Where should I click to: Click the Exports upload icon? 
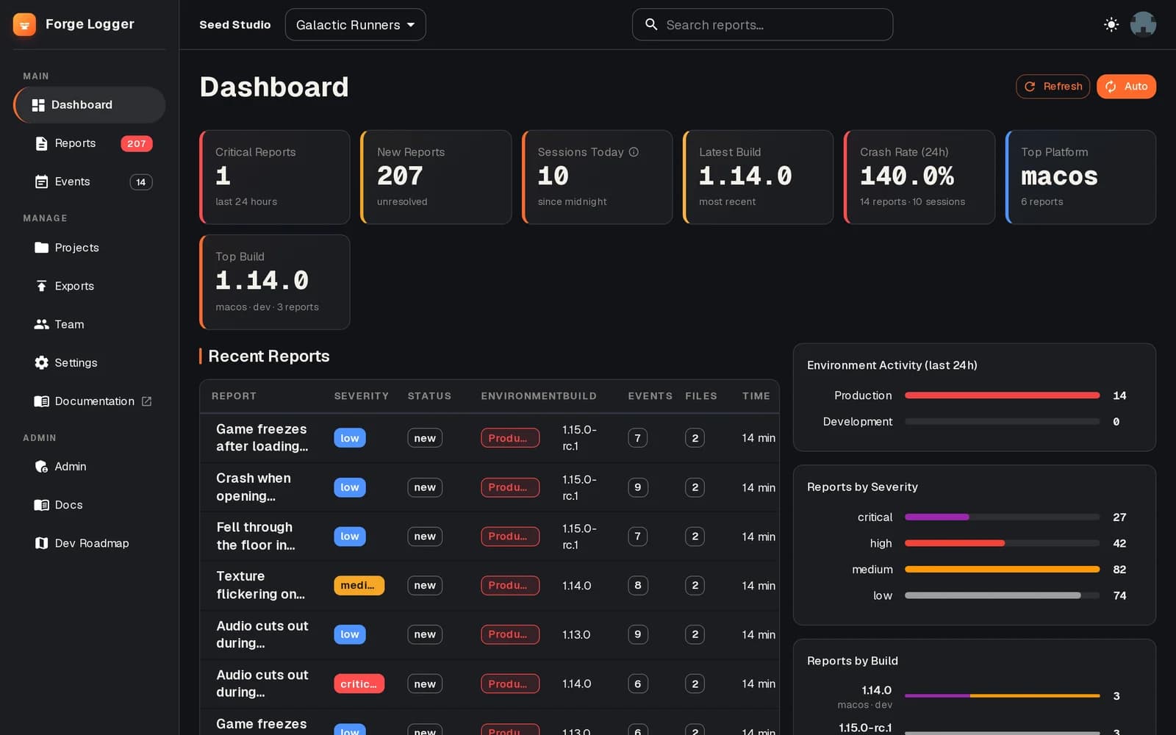41,286
